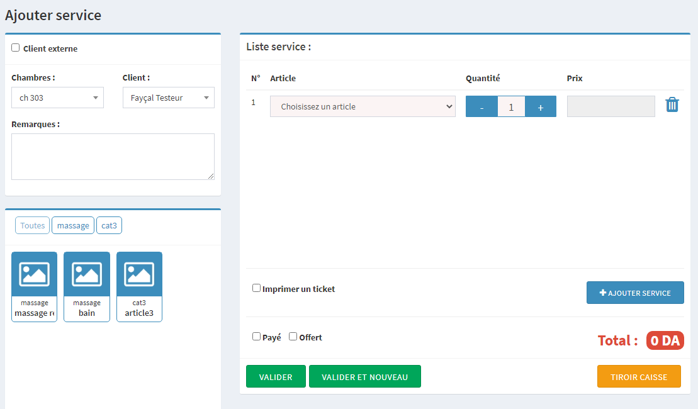Screen dimensions: 698x409
Task: Expand the Client dropdown Fayçal Testeur
Action: coord(169,98)
